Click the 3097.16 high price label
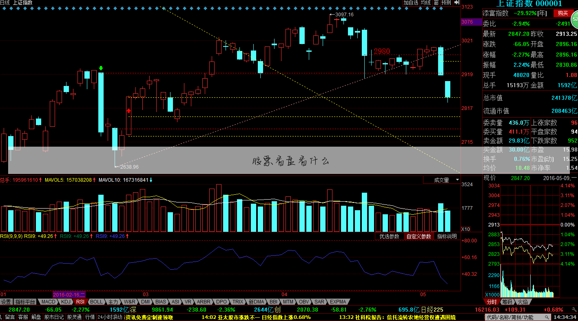 pyautogui.click(x=344, y=14)
